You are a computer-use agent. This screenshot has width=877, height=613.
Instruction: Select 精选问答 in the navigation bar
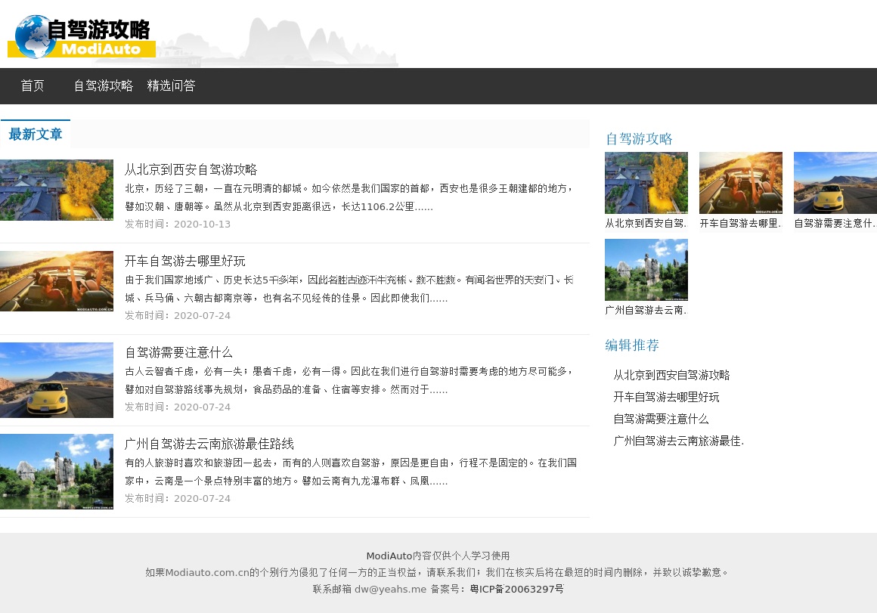tap(171, 86)
